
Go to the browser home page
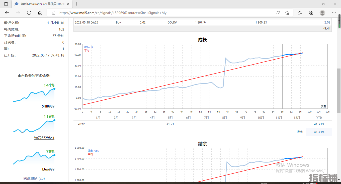tap(40, 13)
